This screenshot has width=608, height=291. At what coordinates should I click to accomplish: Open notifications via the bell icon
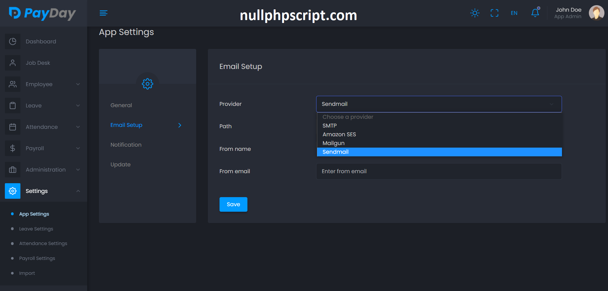[535, 13]
